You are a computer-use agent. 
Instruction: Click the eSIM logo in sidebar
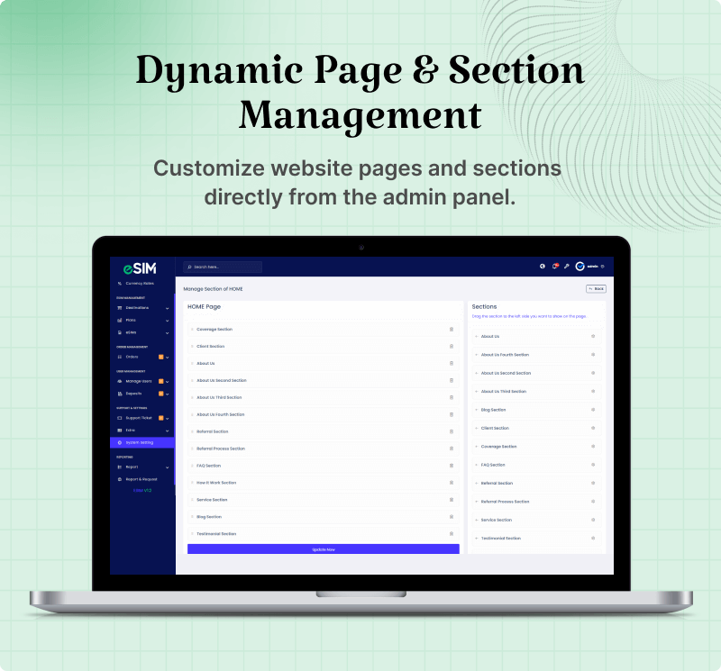(x=141, y=267)
